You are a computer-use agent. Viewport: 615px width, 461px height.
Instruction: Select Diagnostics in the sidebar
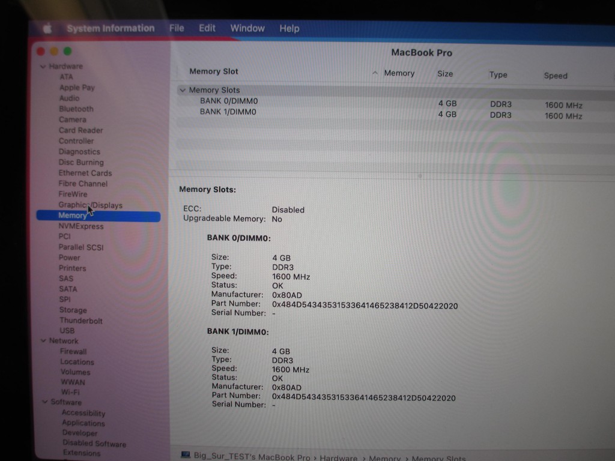tap(79, 152)
